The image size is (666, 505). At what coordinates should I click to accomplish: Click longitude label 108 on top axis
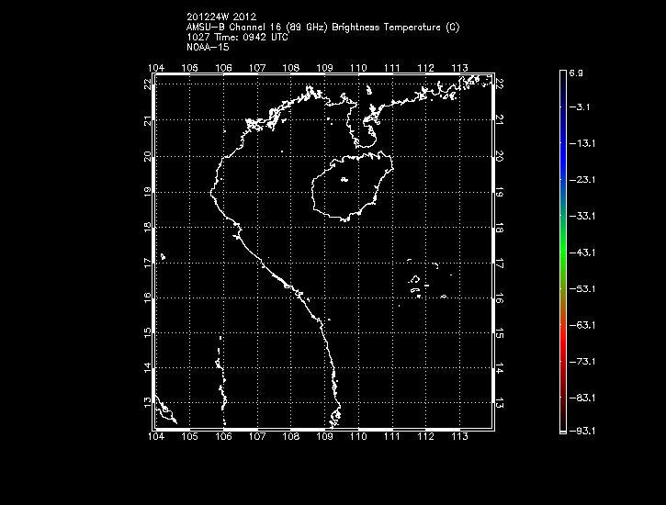click(290, 68)
